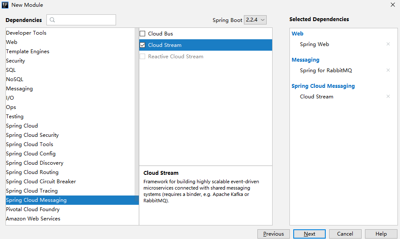The height and width of the screenshot is (239, 400).
Task: Select the Spring Cloud Tools category
Action: coord(70,144)
